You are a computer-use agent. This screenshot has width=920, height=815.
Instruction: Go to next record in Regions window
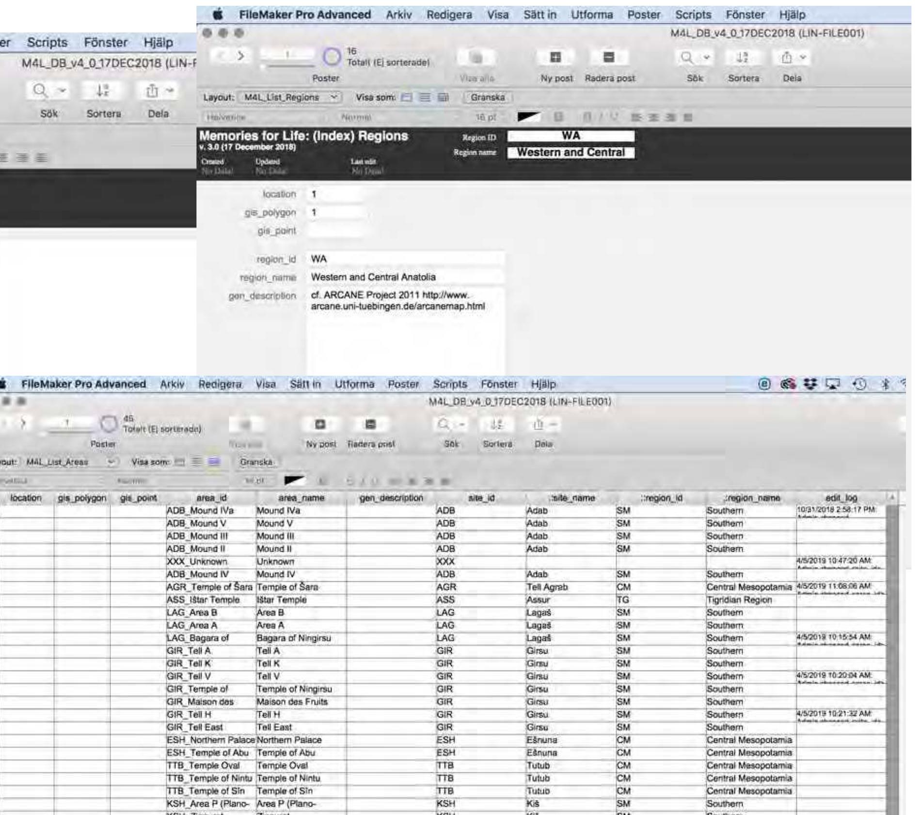pyautogui.click(x=240, y=56)
